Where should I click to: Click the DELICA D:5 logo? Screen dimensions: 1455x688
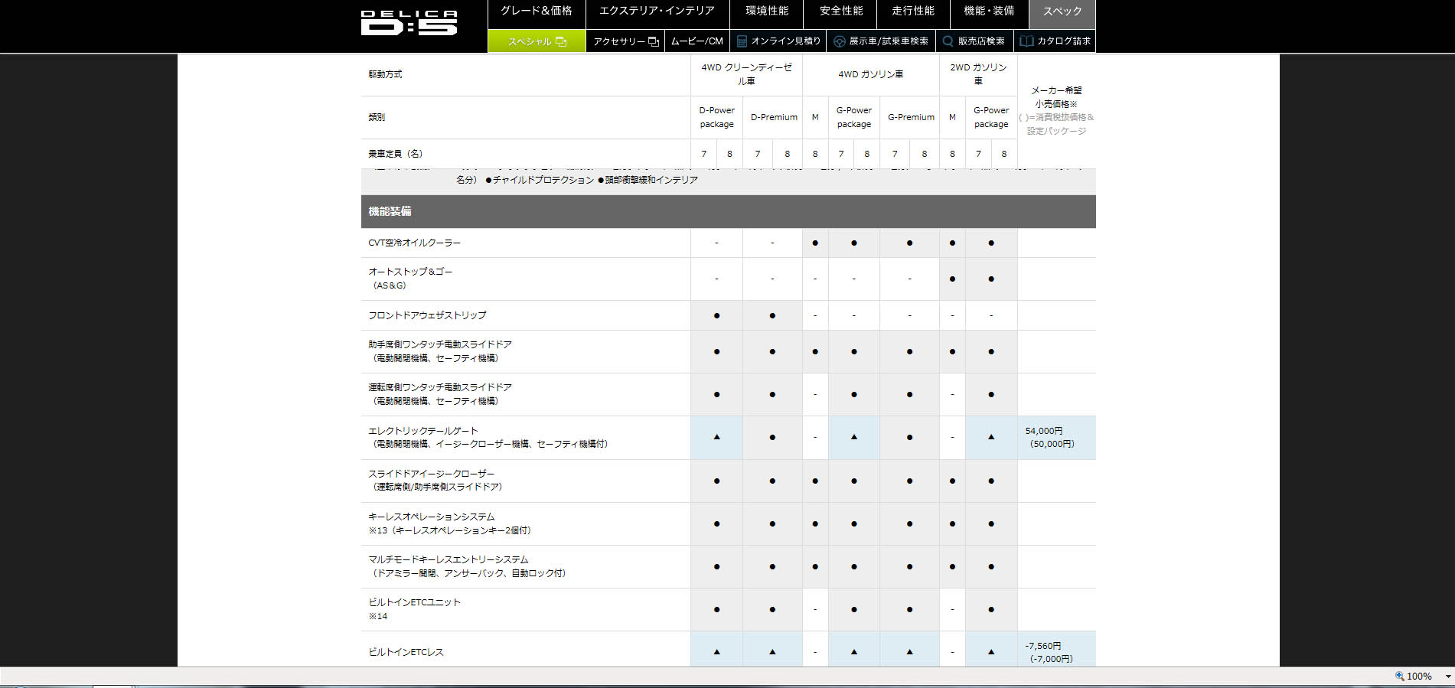409,23
